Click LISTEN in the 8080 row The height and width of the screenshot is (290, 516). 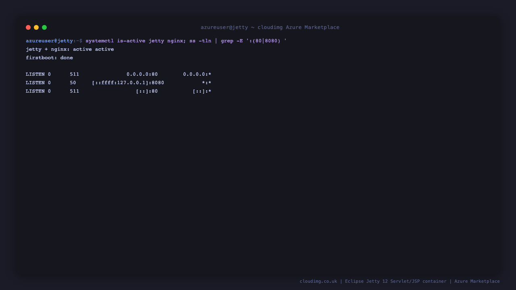point(35,83)
